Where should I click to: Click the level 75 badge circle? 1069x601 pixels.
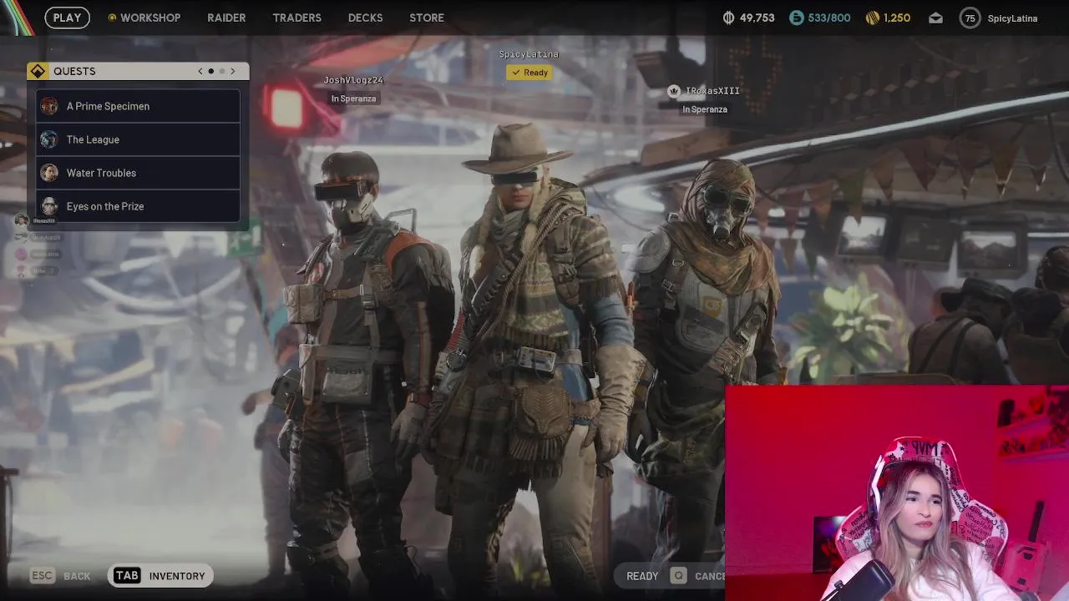(970, 18)
